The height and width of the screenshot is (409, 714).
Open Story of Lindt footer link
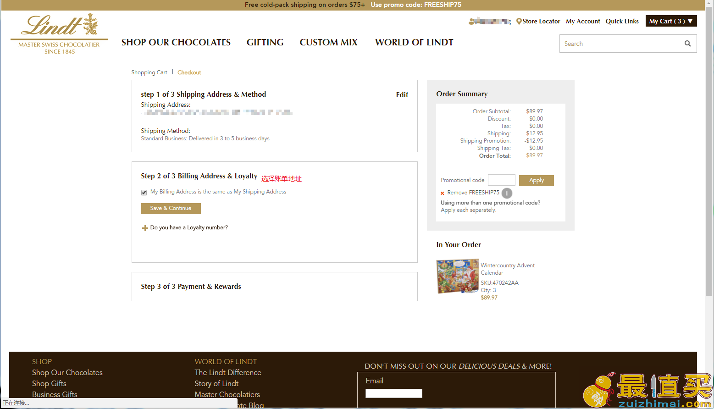click(x=216, y=383)
